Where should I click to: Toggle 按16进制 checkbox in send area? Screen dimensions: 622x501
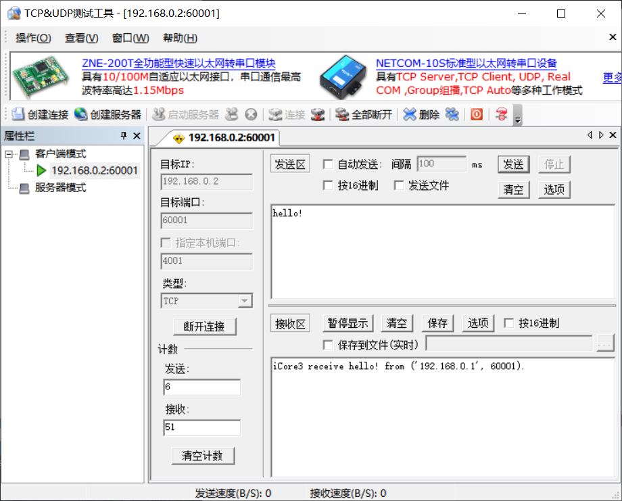pos(328,185)
